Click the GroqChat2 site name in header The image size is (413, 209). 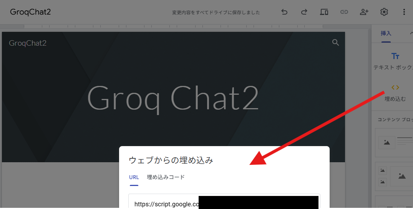(x=28, y=43)
